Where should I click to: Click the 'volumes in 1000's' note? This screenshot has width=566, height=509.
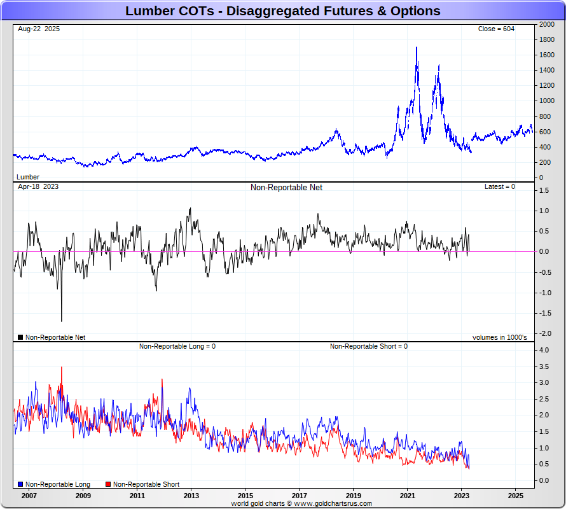click(500, 337)
